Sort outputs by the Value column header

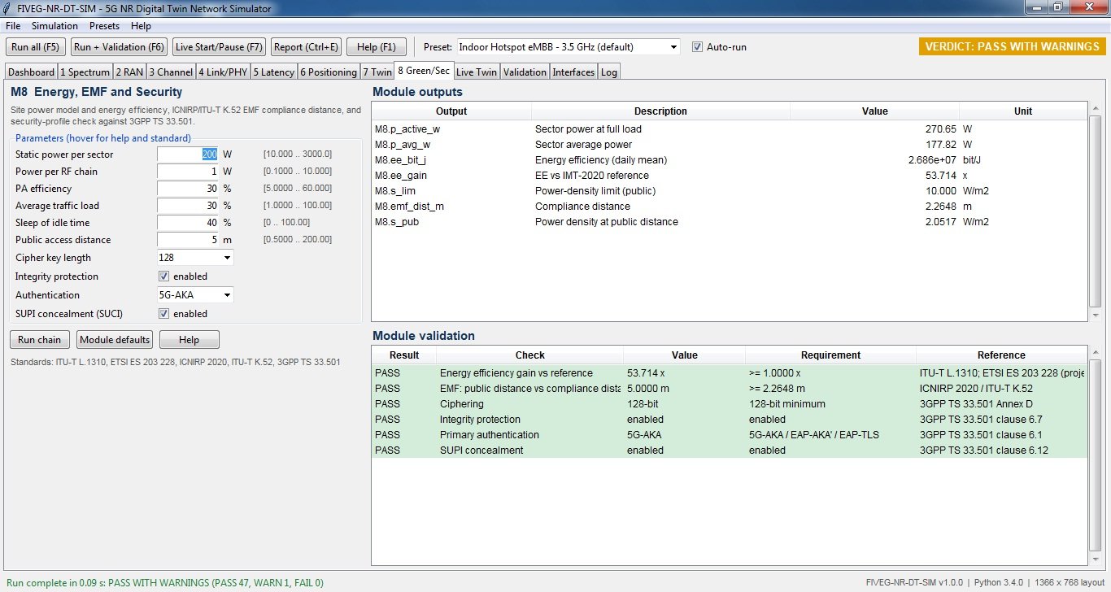(874, 111)
